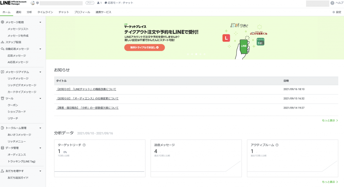Open AI応答メッセージ in the sidebar

(x=18, y=62)
